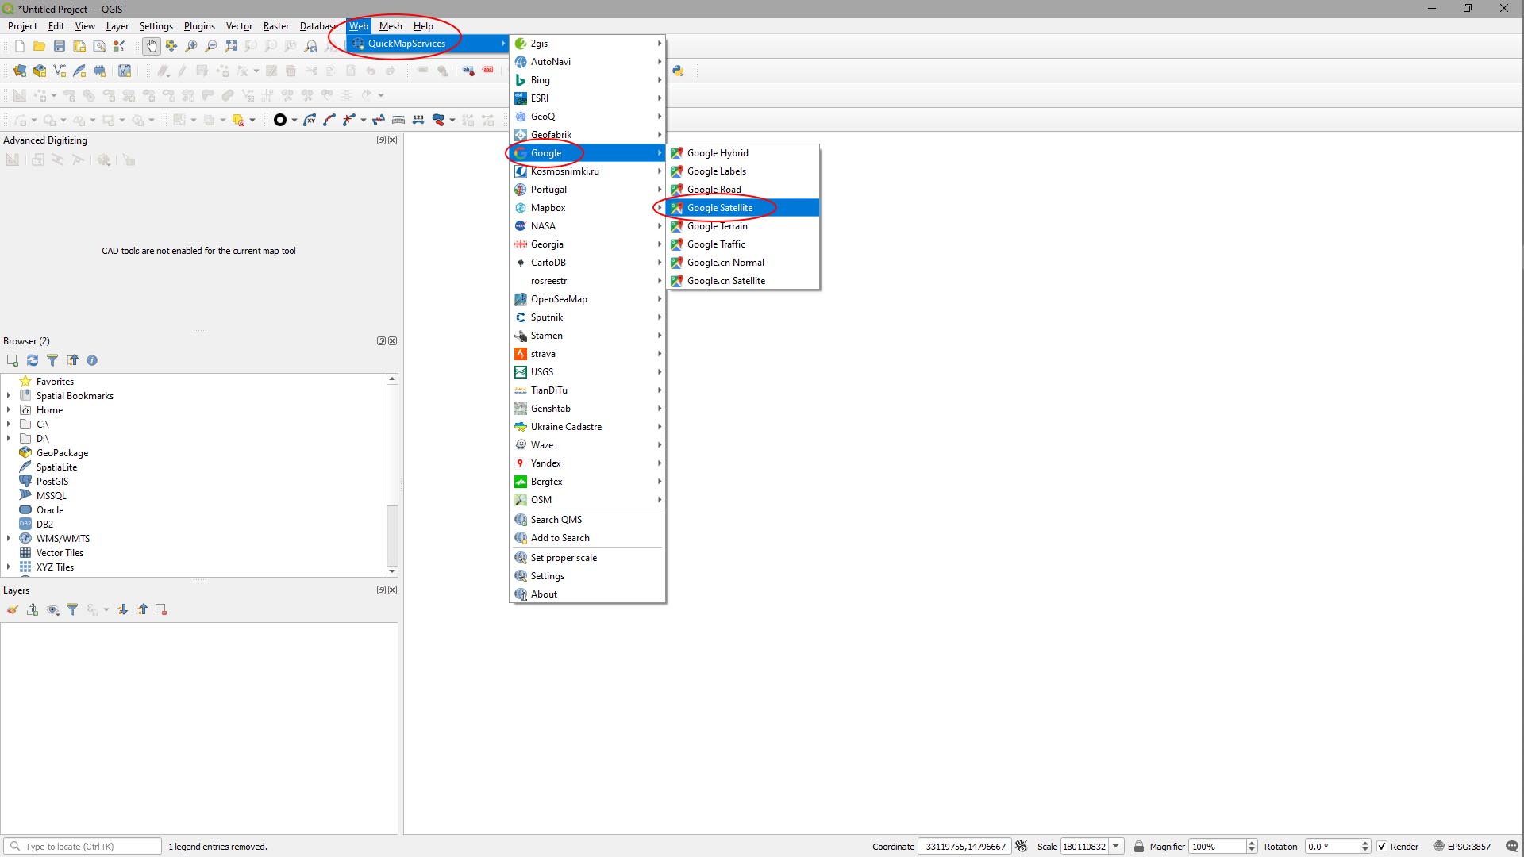The image size is (1524, 857).
Task: Open the snapping options dropdown arrow
Action: (x=294, y=120)
